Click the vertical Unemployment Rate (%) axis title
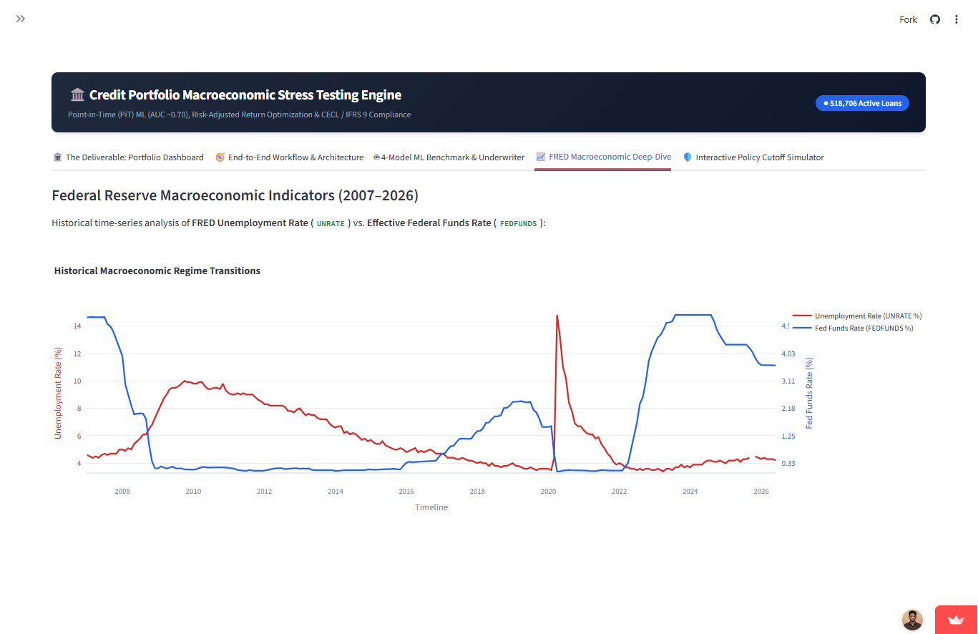 [59, 393]
